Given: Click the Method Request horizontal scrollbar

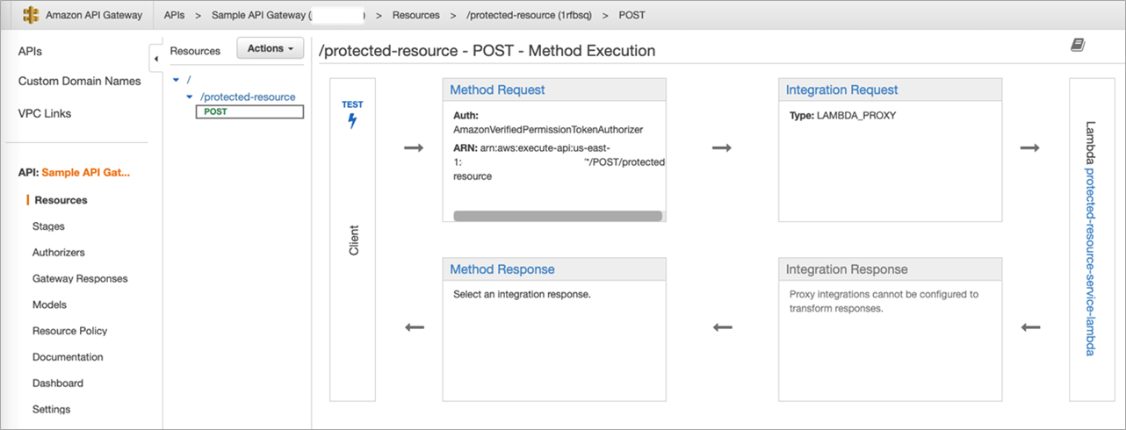Looking at the screenshot, I should tap(557, 215).
